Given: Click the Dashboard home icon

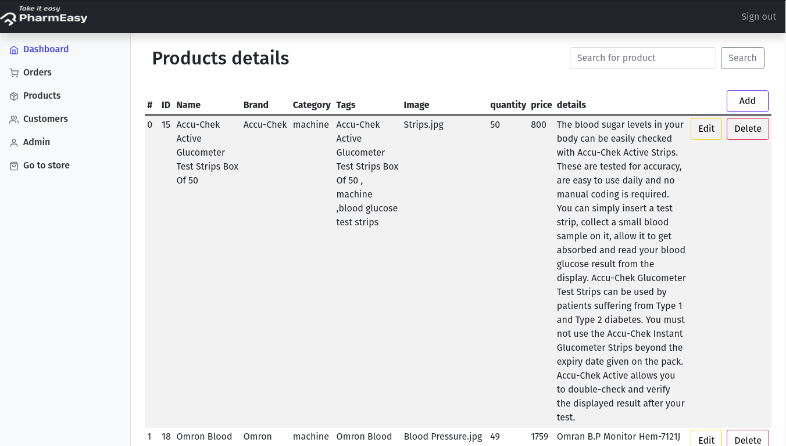Looking at the screenshot, I should (14, 50).
